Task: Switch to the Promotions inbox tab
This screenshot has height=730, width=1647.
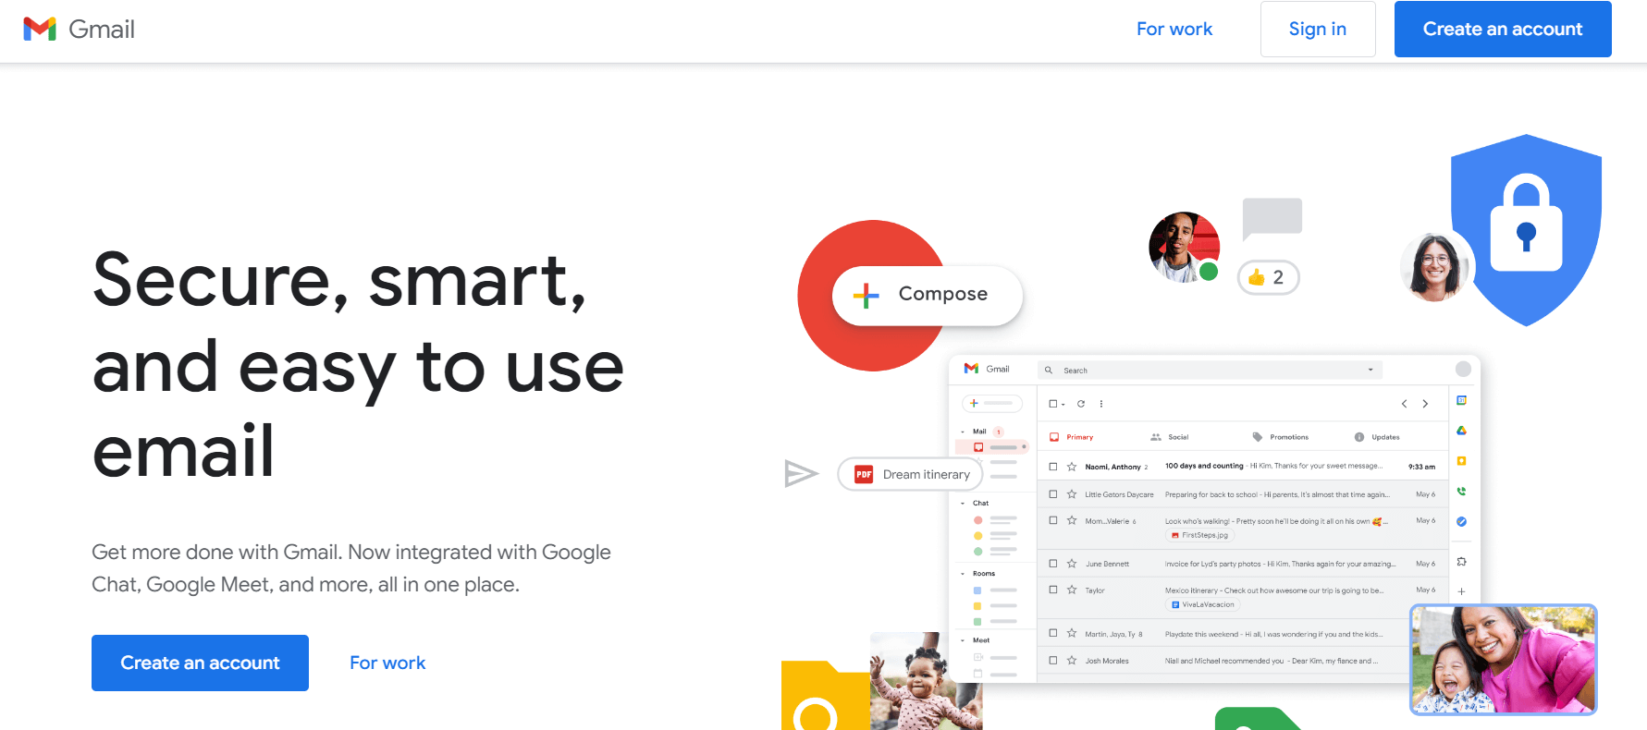Action: pyautogui.click(x=1281, y=437)
